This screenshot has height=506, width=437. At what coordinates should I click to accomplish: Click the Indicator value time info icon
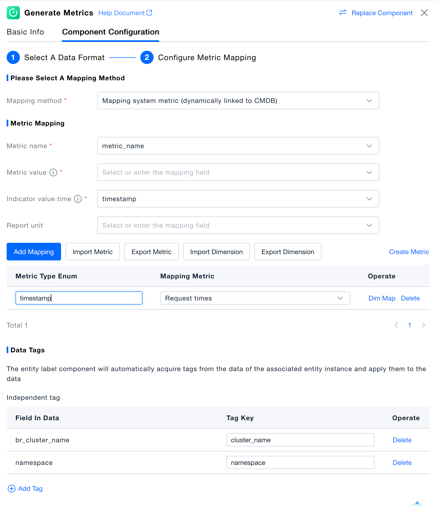(x=78, y=199)
